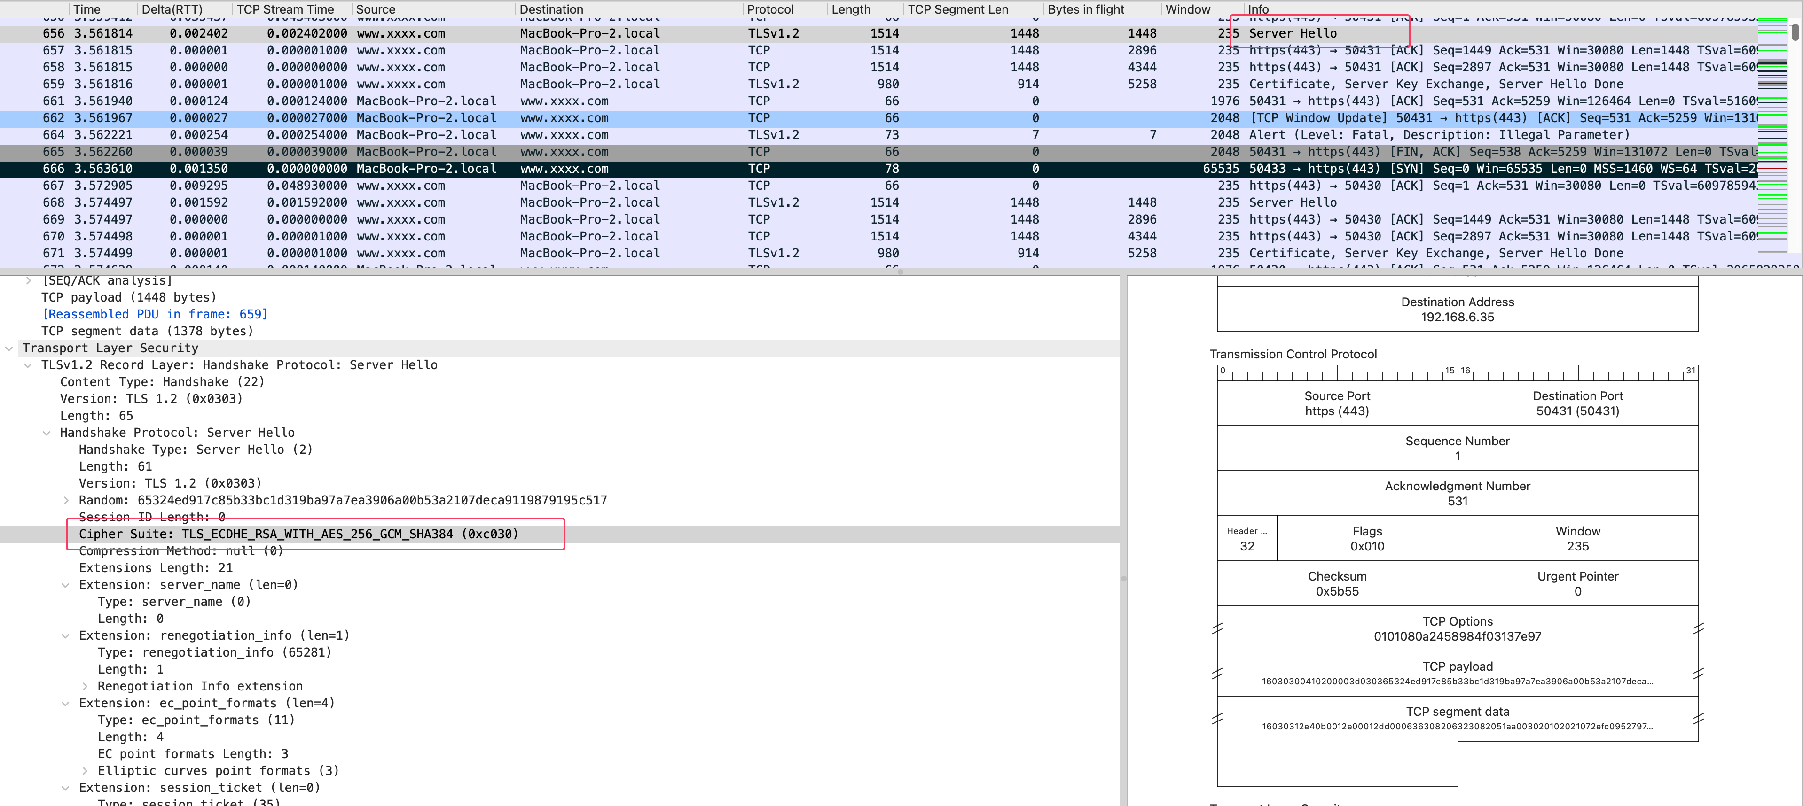The image size is (1803, 806).
Task: Sort packets by the Protocol column header
Action: (x=770, y=9)
